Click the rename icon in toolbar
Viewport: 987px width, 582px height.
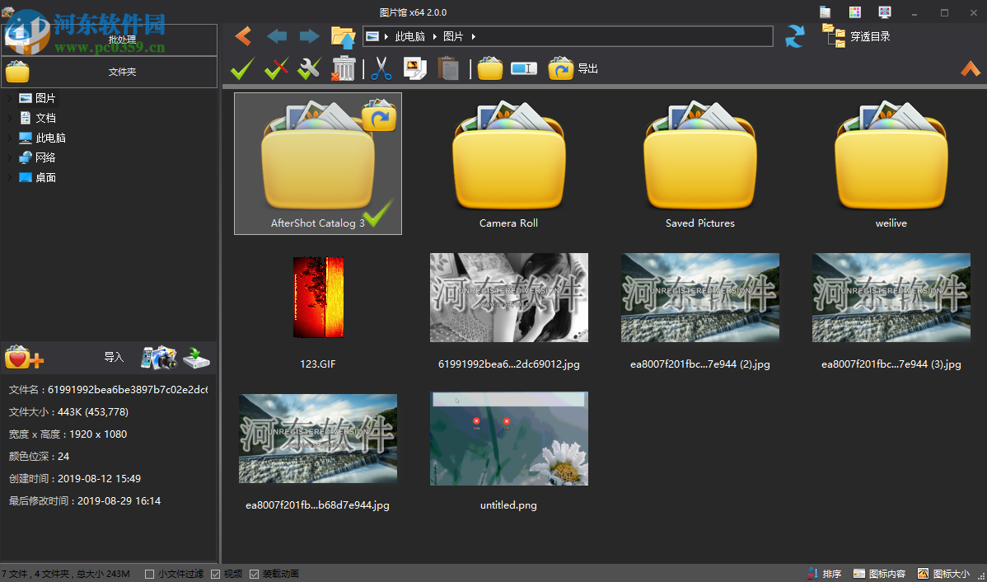point(524,68)
